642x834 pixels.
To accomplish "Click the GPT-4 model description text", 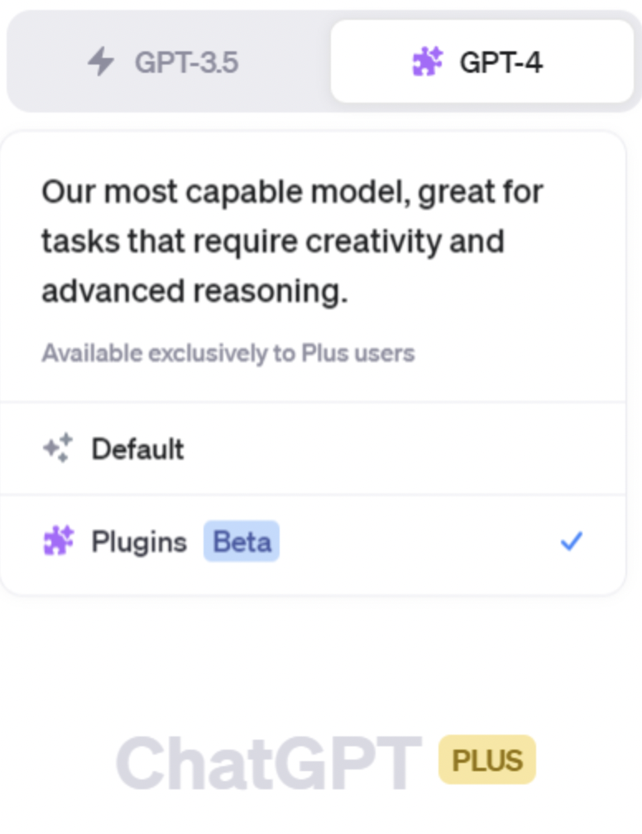I will pyautogui.click(x=293, y=242).
